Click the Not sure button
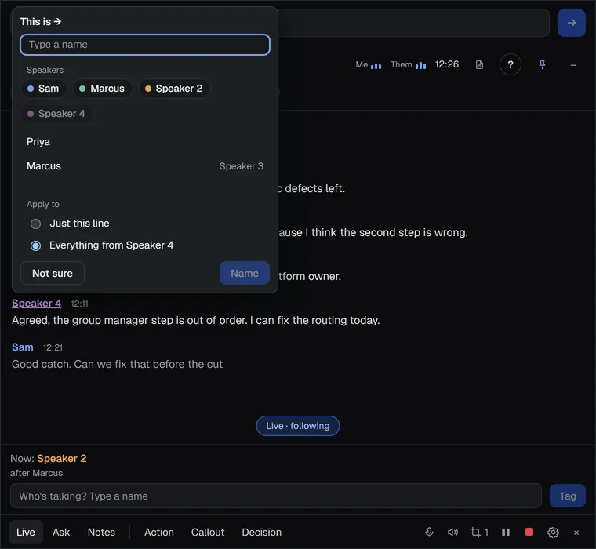The height and width of the screenshot is (549, 596). [x=53, y=274]
